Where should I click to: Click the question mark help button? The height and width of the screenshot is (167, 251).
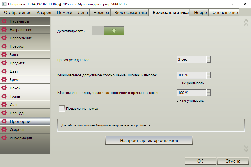232,4
